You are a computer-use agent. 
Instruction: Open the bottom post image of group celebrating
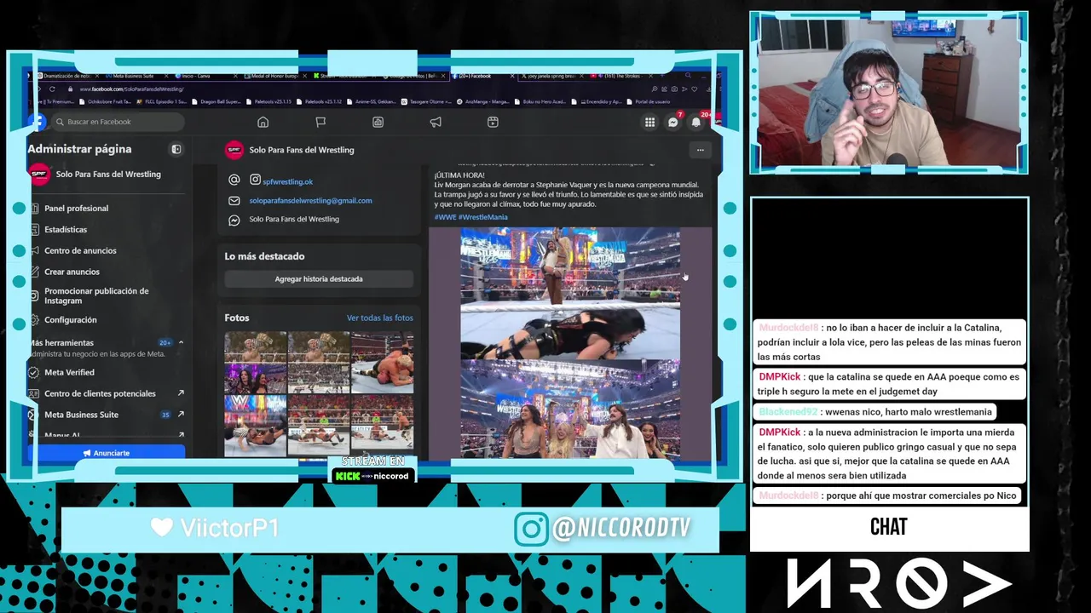(x=570, y=410)
